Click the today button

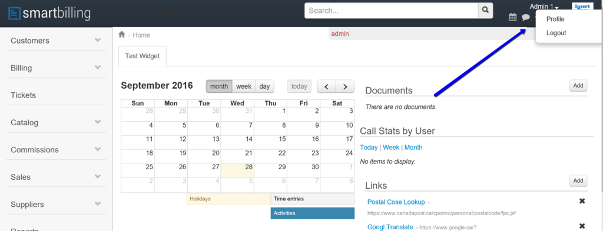(x=299, y=86)
